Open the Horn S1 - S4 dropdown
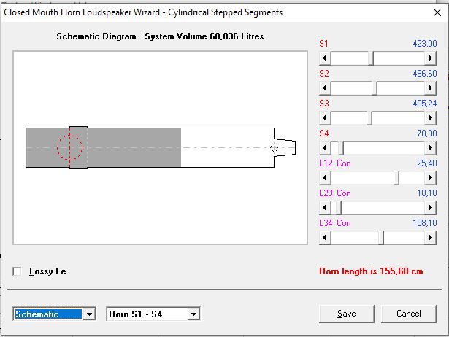Viewport: 449px width, 337px height. pyautogui.click(x=193, y=314)
